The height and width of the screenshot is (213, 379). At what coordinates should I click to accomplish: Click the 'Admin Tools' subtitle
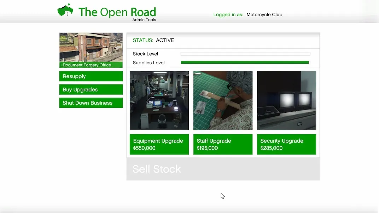point(144,20)
